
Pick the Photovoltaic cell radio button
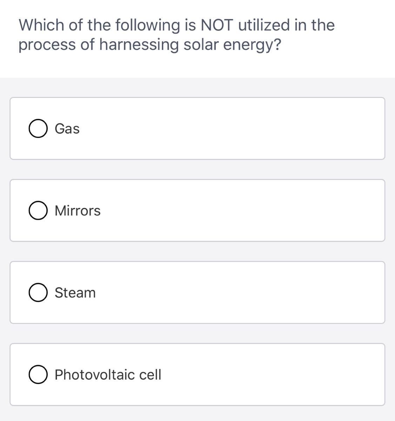click(38, 375)
